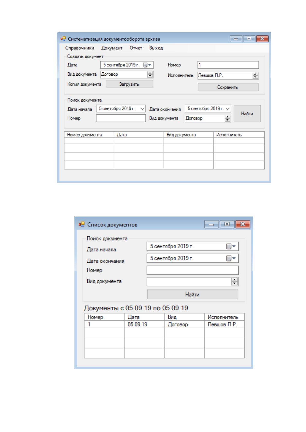Step the Исполнитель Левшов П.Р. spinner
Viewport: 306px width, 432px height.
255,76
